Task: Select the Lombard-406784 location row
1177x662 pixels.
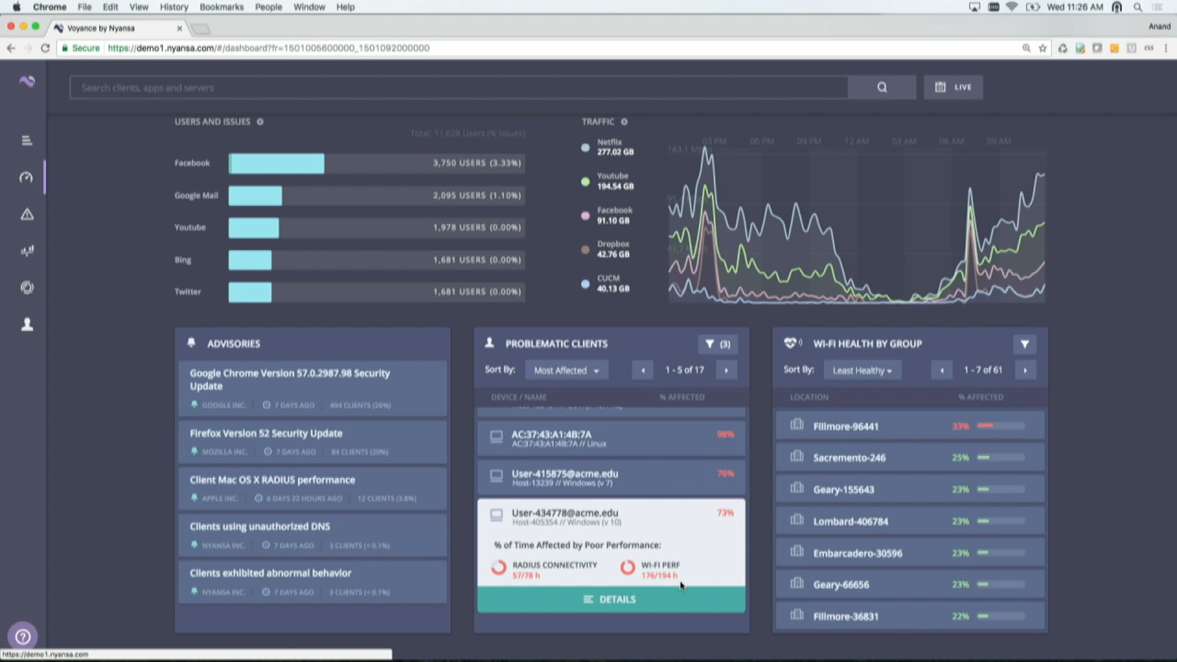Action: 910,521
